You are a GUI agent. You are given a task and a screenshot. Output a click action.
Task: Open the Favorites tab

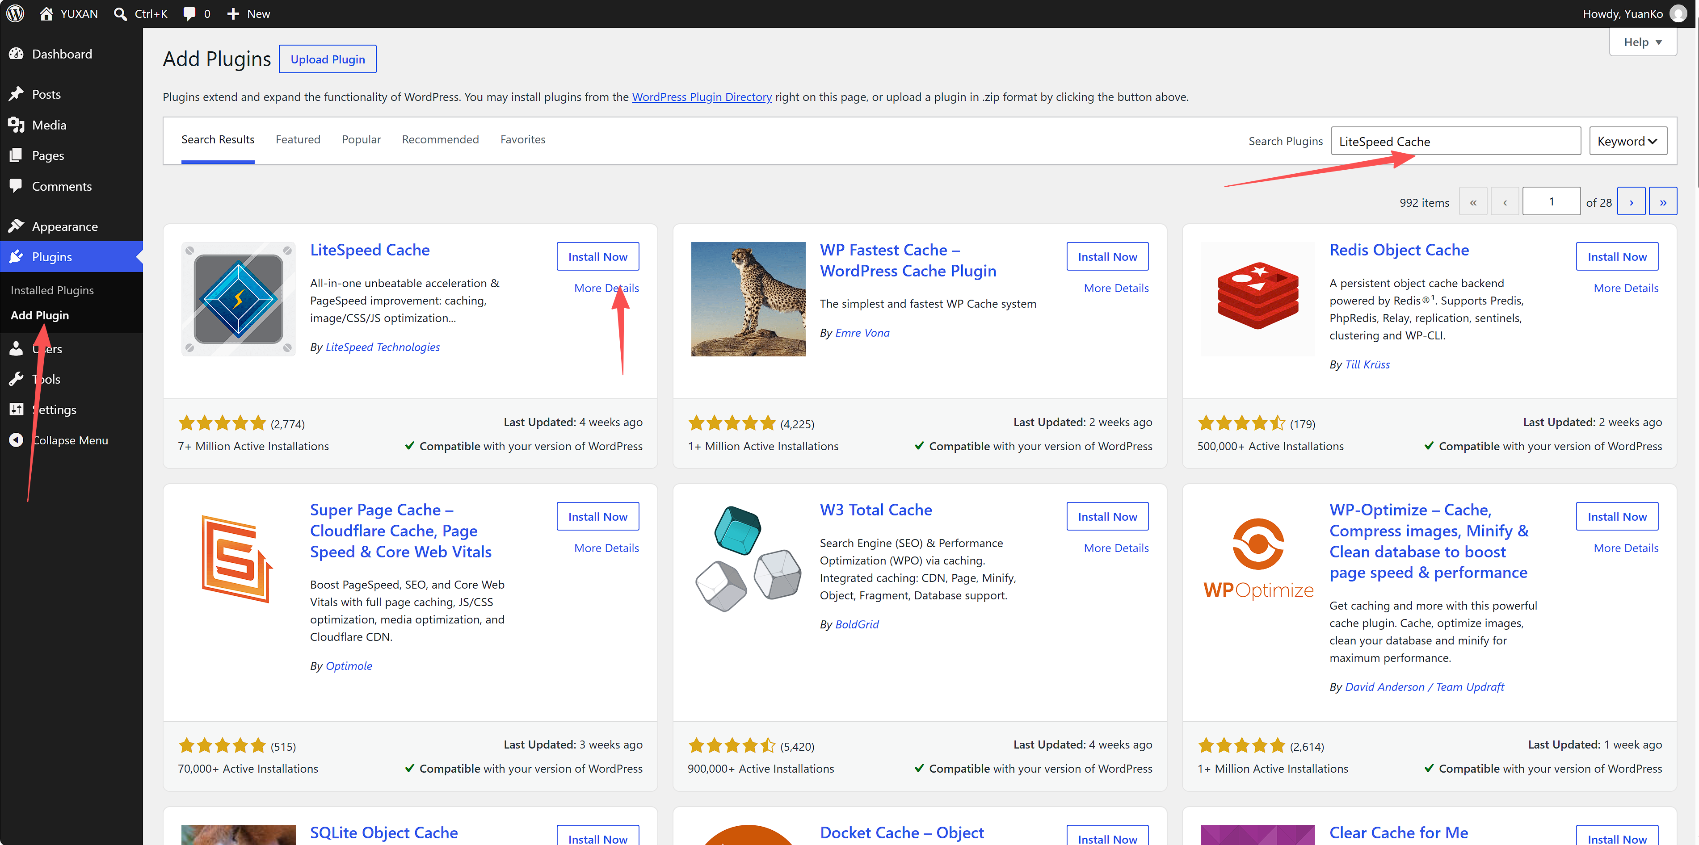[x=523, y=140]
